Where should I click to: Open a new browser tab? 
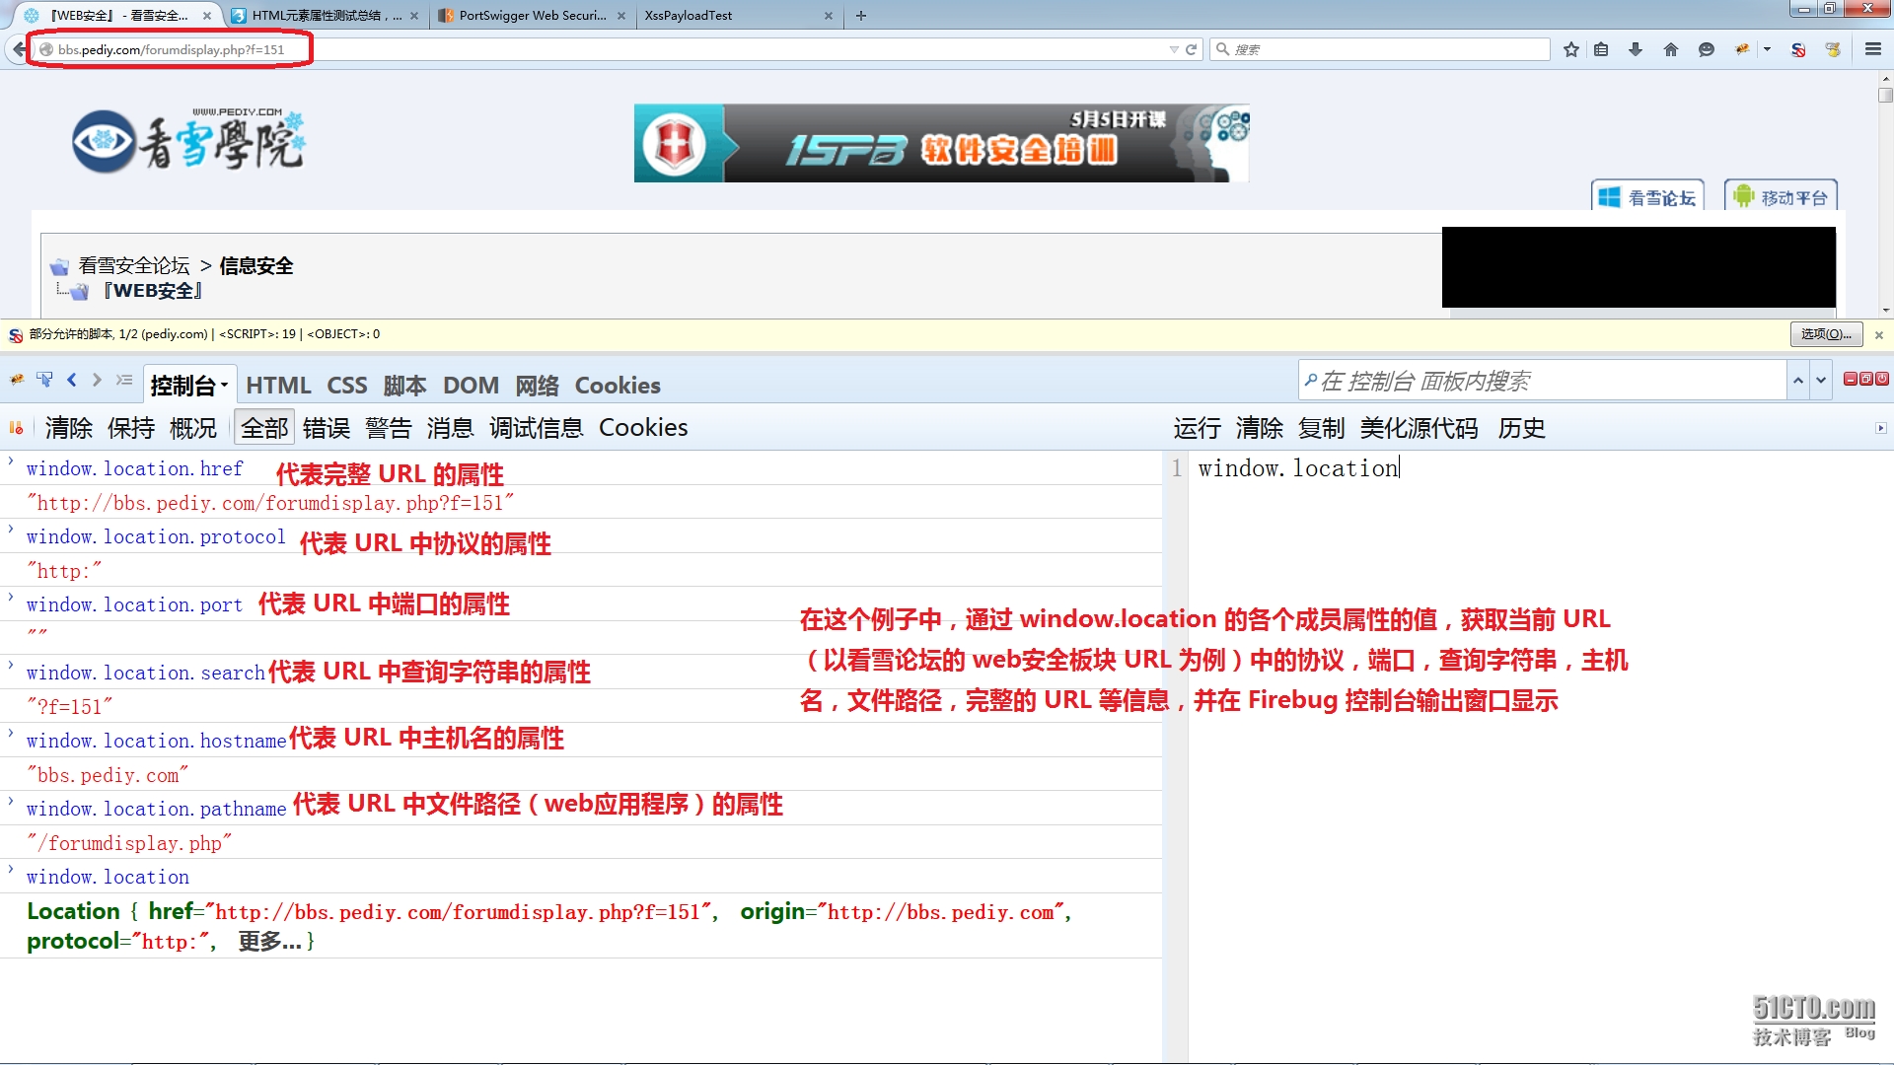click(x=860, y=16)
